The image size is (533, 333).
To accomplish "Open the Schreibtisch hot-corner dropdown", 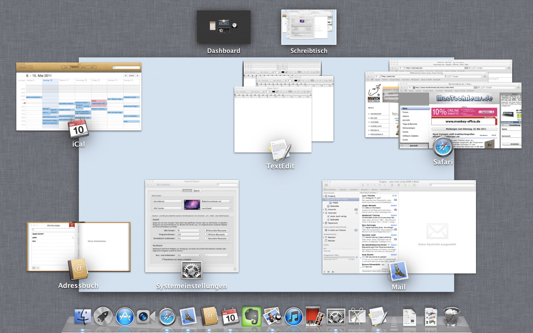I will [168, 201].
